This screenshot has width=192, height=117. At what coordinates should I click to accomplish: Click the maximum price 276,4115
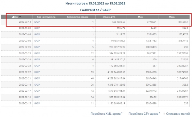click(183, 41)
